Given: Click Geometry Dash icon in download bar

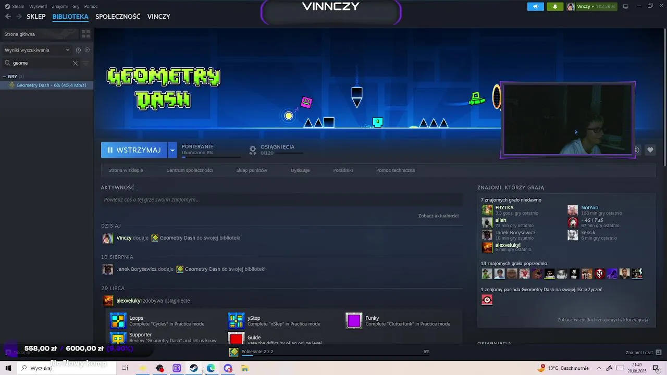Looking at the screenshot, I should [234, 352].
